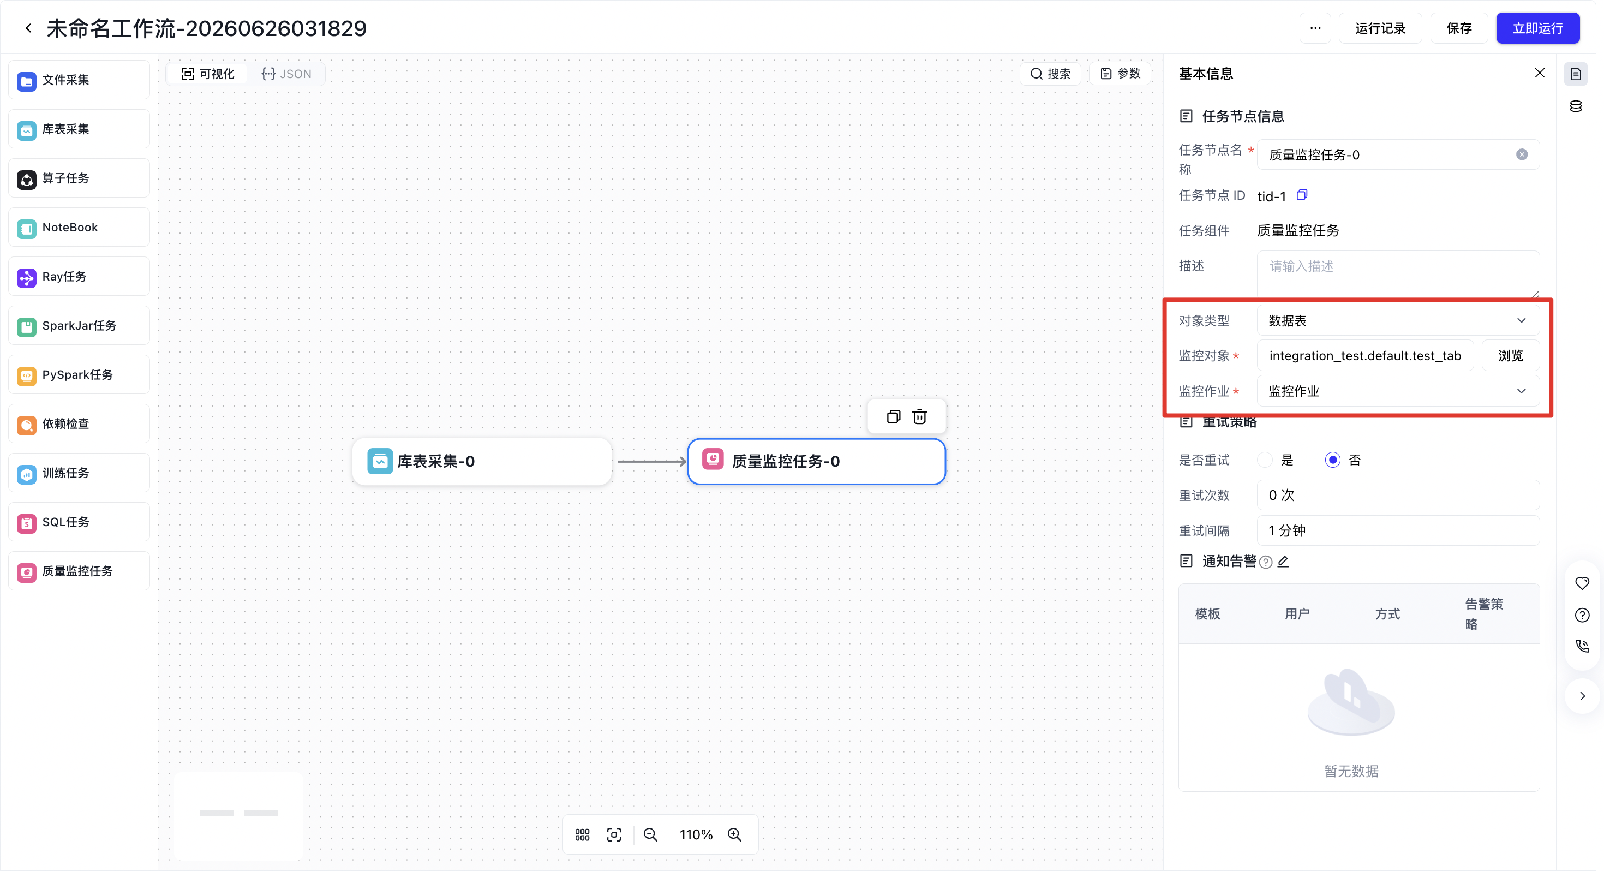
Task: Open the 参数 parameters panel
Action: coord(1120,74)
